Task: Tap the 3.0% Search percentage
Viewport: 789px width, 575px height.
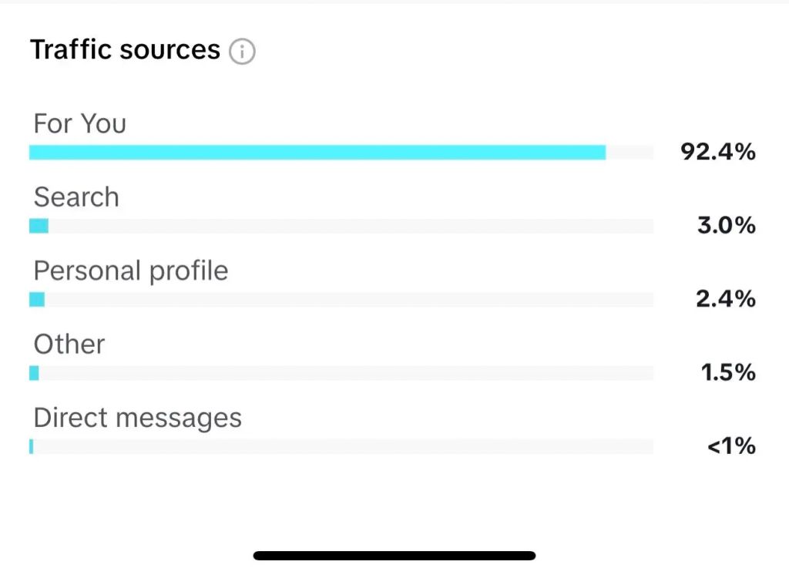Action: [725, 226]
